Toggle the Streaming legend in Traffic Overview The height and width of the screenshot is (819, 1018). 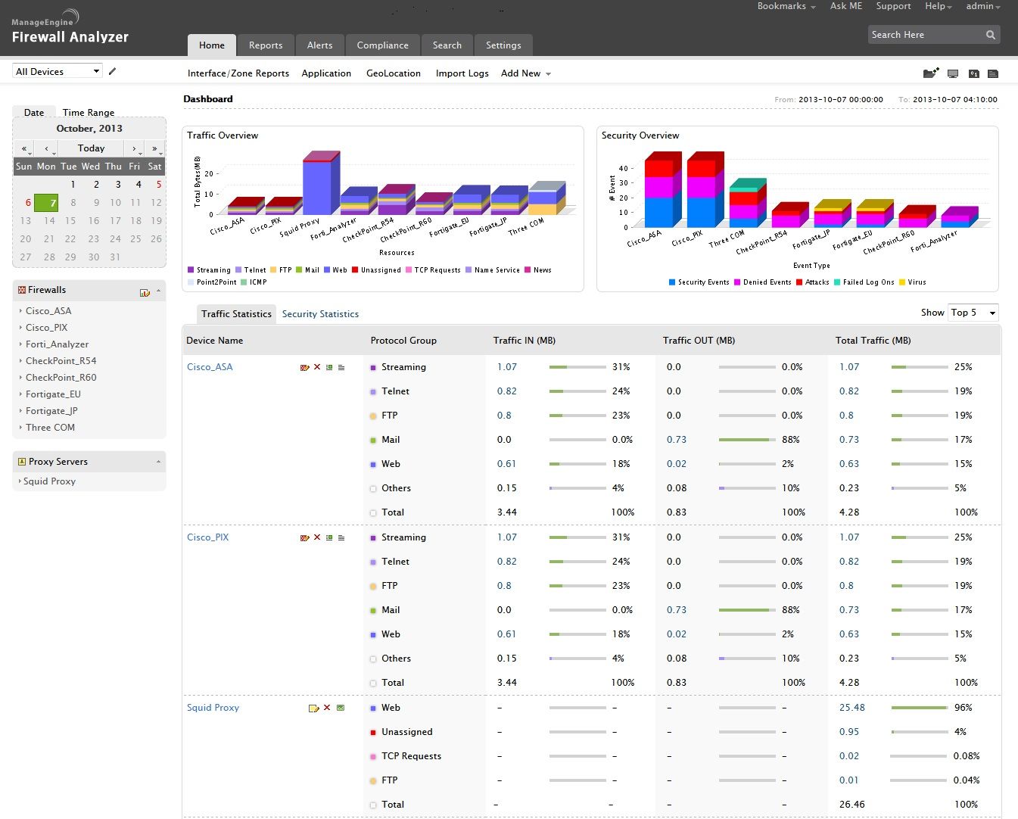[209, 270]
